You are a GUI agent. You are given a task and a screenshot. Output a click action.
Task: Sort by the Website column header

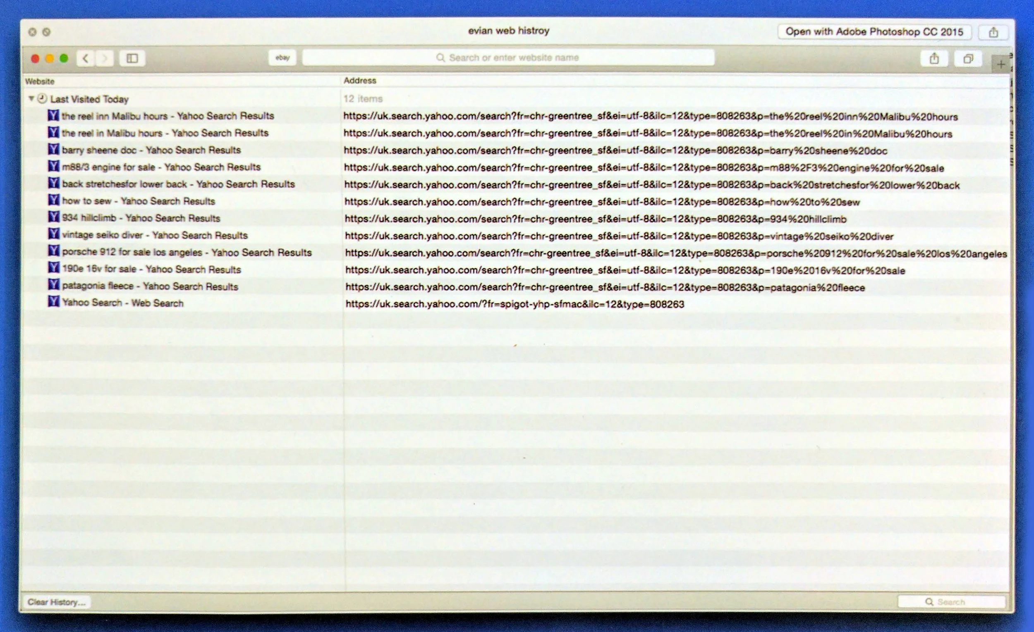point(40,81)
